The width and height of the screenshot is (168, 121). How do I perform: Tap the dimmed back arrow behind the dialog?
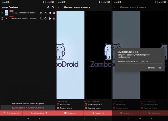pyautogui.click(x=115, y=7)
